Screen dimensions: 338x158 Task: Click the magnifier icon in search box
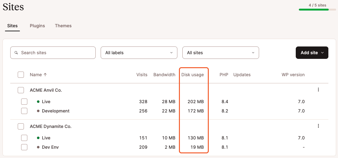pos(16,53)
